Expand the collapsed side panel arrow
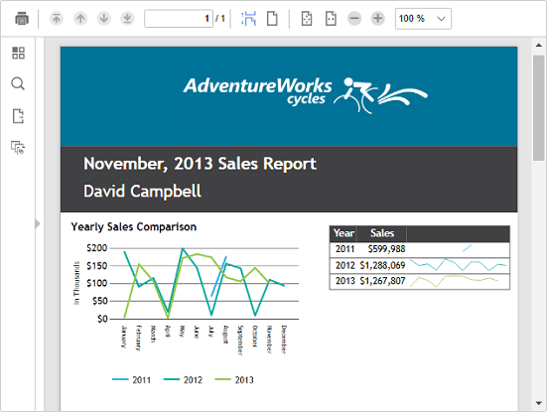547x412 pixels. (x=38, y=223)
